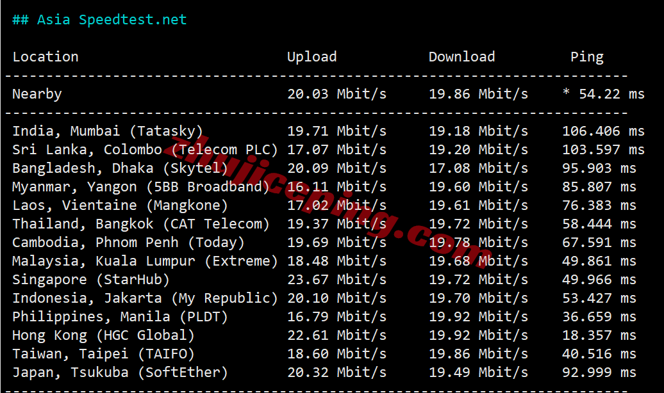Click 'Myanmar, Yangon (5BB Broadband)' location
Viewport: 664px width, 393px height.
[x=140, y=187]
